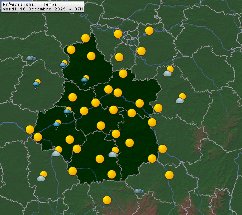Viewport: 242px width, 215px height.
Task: Click the "Prévisions - Temps" title text
Action: click(29, 4)
